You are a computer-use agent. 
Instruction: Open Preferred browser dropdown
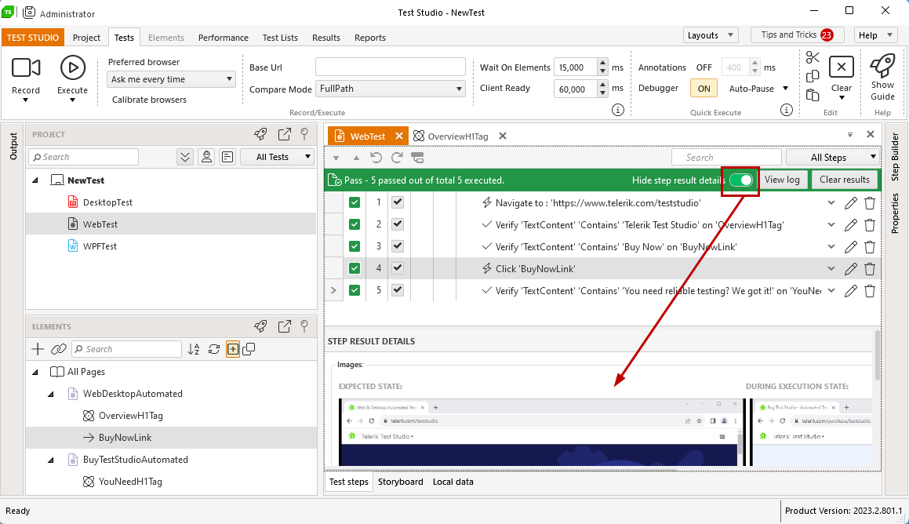pos(171,79)
